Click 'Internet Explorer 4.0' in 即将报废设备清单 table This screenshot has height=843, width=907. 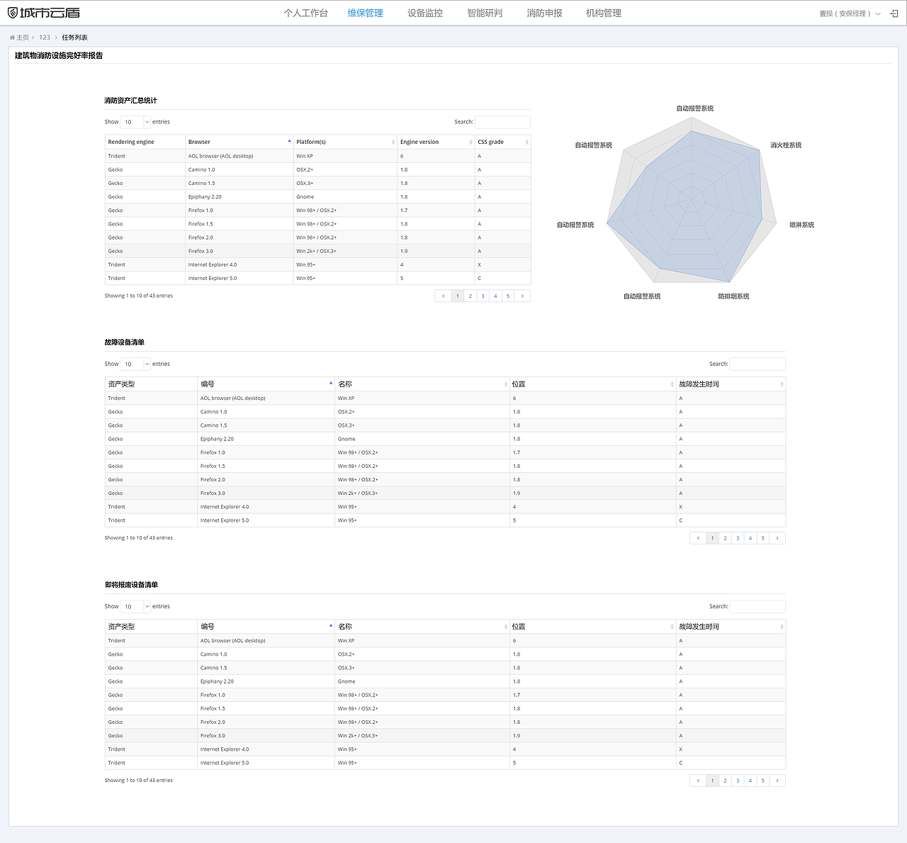point(225,749)
